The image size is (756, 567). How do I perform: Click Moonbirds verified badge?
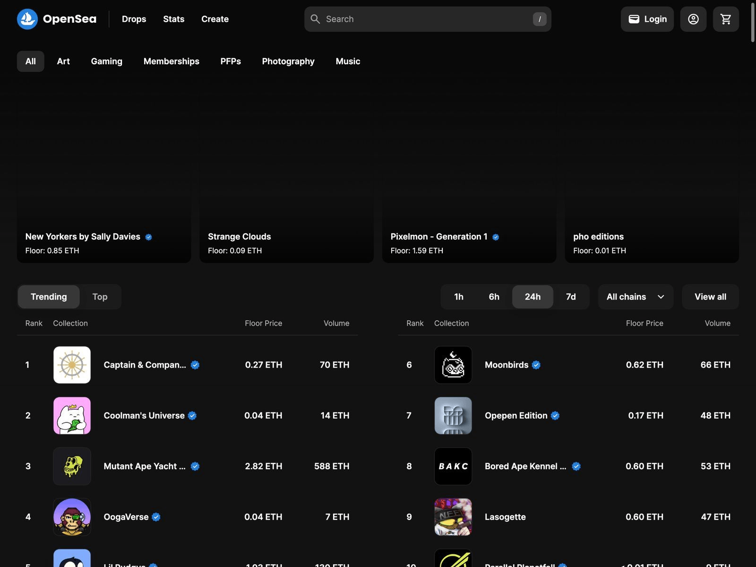[x=536, y=365]
